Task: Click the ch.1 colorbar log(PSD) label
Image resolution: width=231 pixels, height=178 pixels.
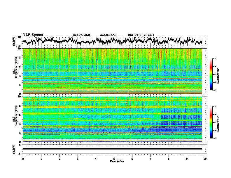Action: pyautogui.click(x=218, y=76)
